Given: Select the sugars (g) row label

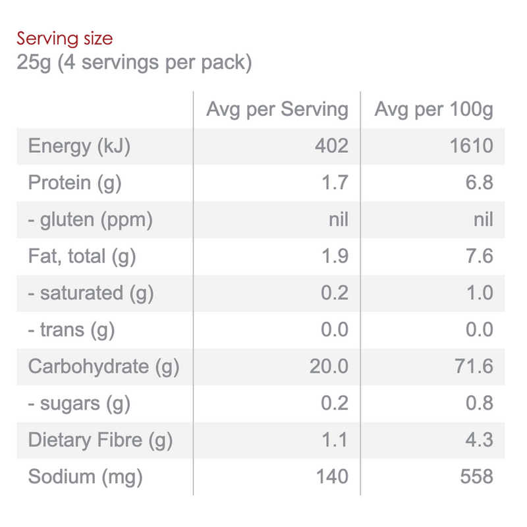Looking at the screenshot, I should [79, 404].
